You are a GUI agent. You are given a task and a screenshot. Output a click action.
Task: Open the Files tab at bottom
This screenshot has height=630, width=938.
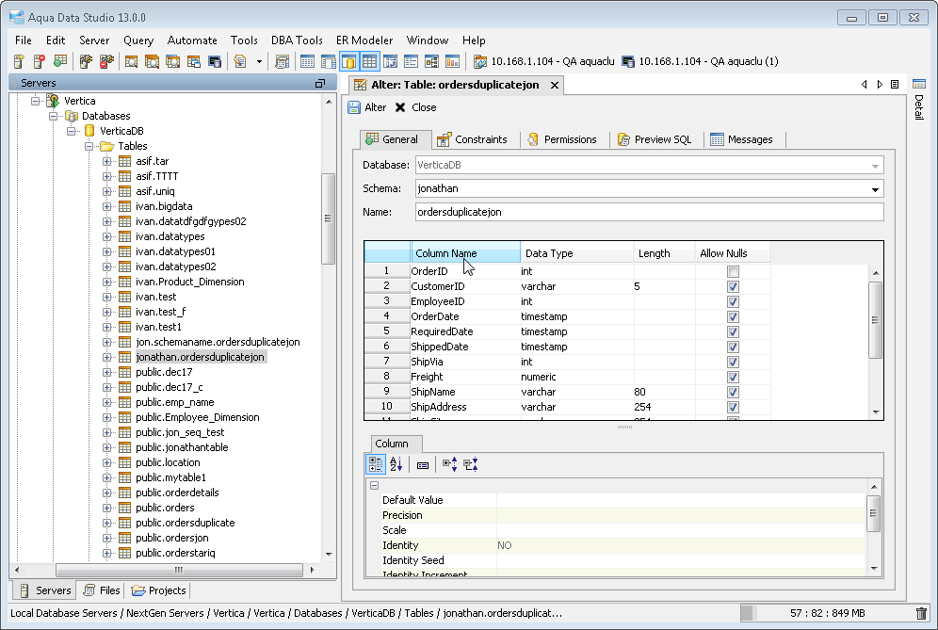pyautogui.click(x=102, y=590)
